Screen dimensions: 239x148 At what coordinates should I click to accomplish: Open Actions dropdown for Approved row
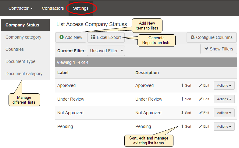click(x=224, y=85)
